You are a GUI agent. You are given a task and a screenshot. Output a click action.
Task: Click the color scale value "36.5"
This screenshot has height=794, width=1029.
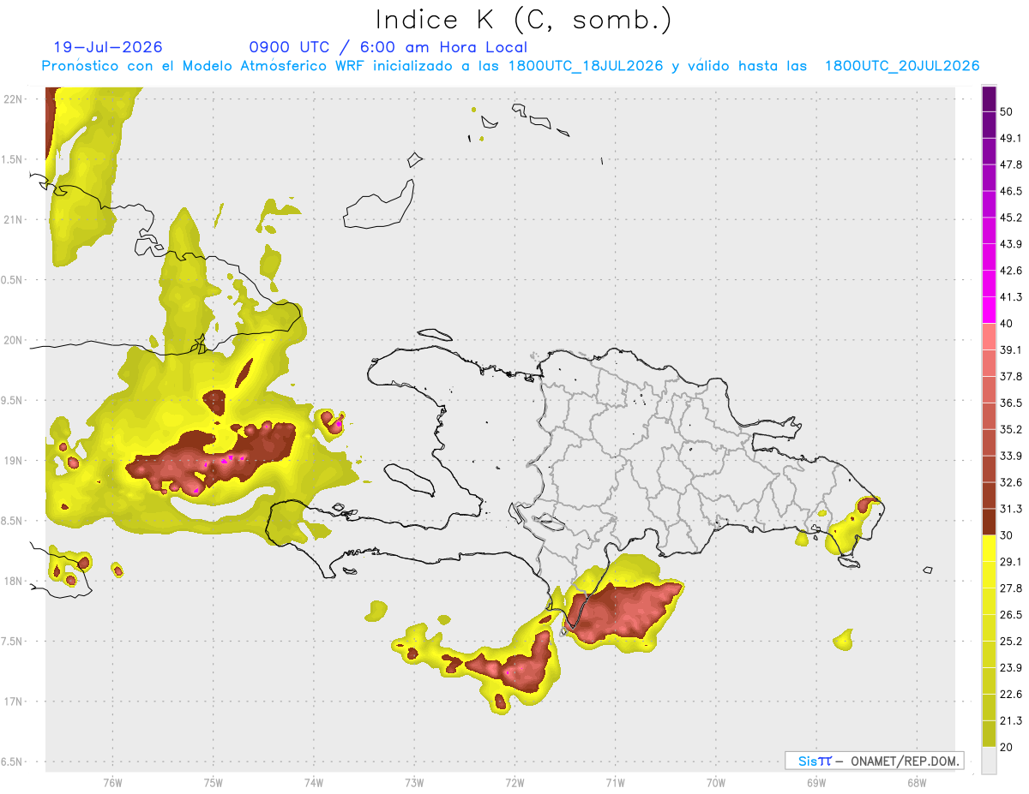pos(1011,403)
